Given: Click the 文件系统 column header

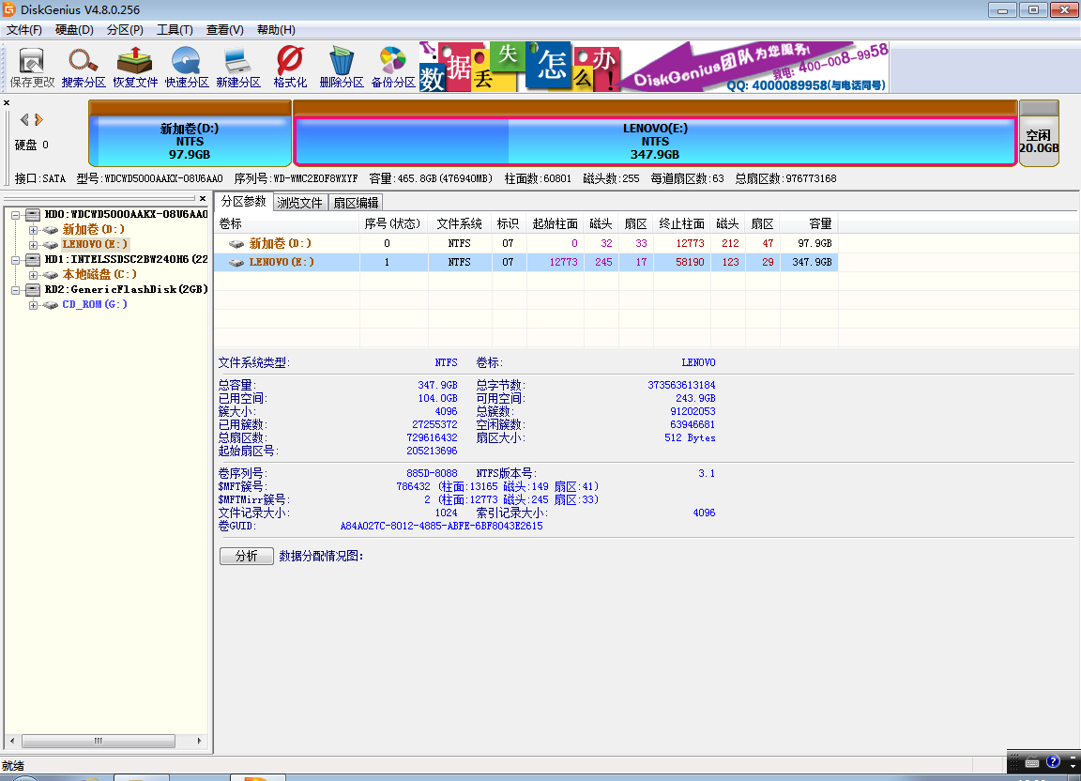Looking at the screenshot, I should coord(460,223).
